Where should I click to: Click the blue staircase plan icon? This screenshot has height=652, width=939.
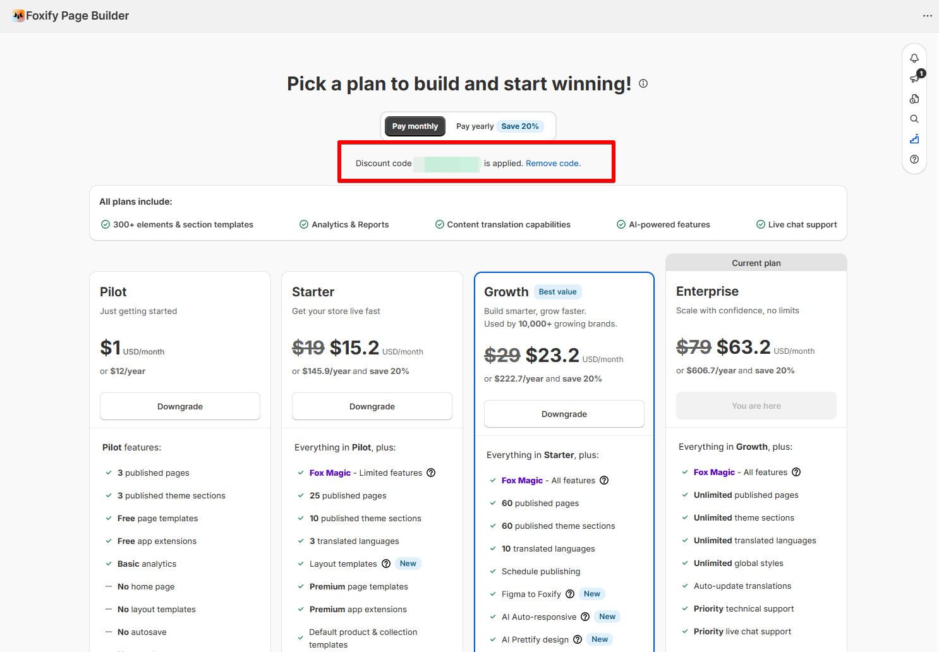914,139
